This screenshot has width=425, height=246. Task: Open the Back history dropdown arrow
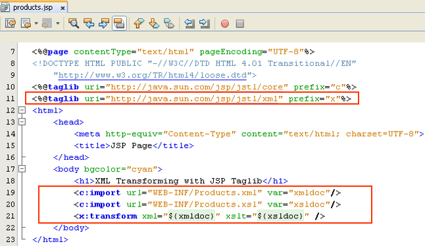[x=36, y=24]
